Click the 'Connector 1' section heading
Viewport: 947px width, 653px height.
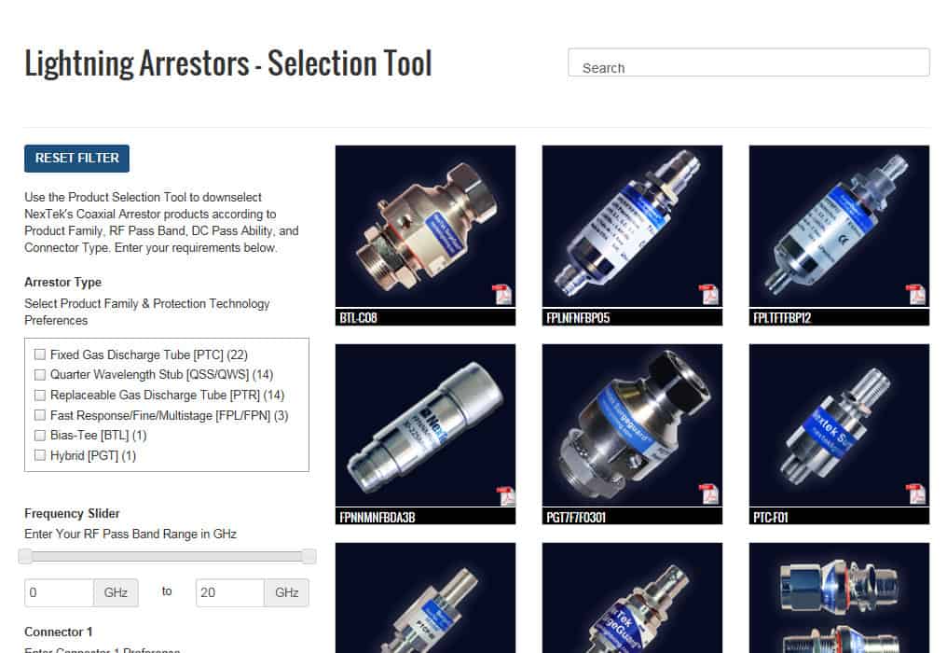click(x=59, y=632)
